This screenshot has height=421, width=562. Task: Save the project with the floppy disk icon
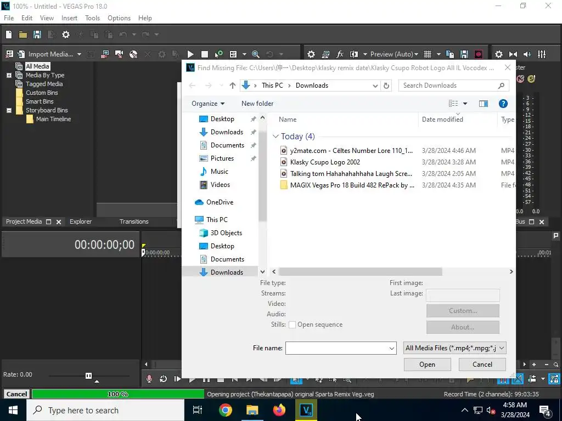click(37, 35)
